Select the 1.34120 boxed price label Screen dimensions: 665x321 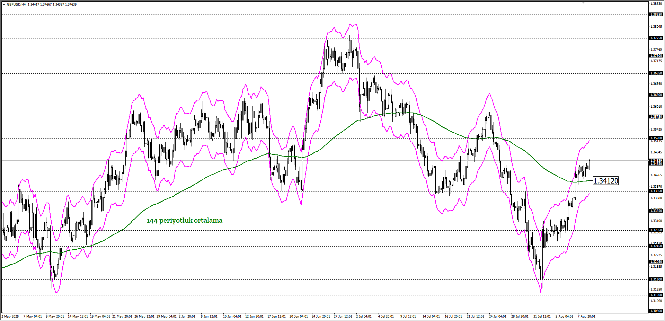605,181
